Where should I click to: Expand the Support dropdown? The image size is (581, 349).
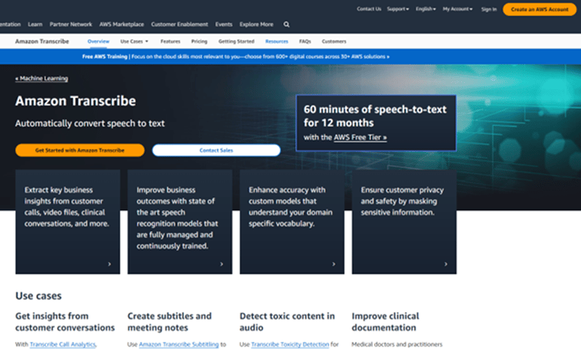click(x=398, y=9)
